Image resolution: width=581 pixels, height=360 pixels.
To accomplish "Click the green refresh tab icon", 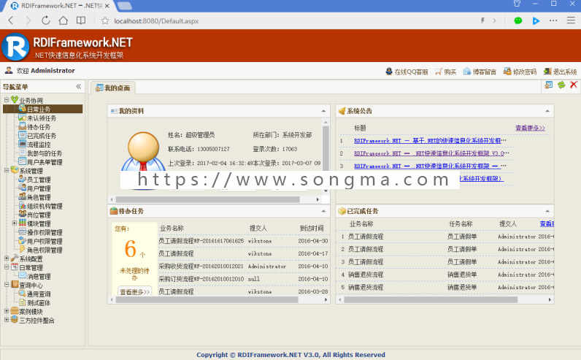I will click(561, 85).
